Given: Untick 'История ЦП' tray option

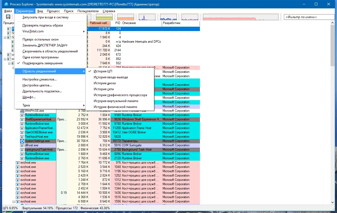Looking at the screenshot, I should tap(119, 71).
